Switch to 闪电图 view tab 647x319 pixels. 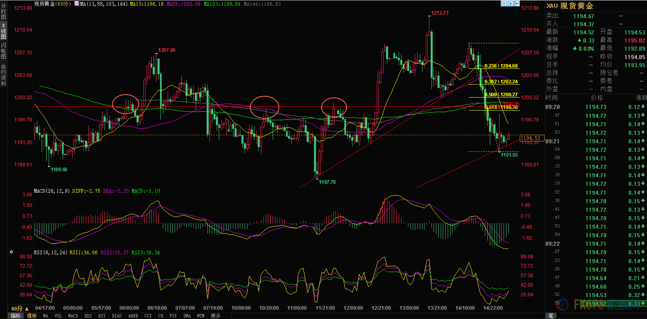(x=3, y=51)
